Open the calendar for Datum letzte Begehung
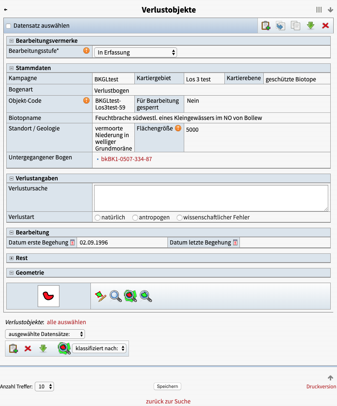Image resolution: width=337 pixels, height=406 pixels. click(x=235, y=242)
